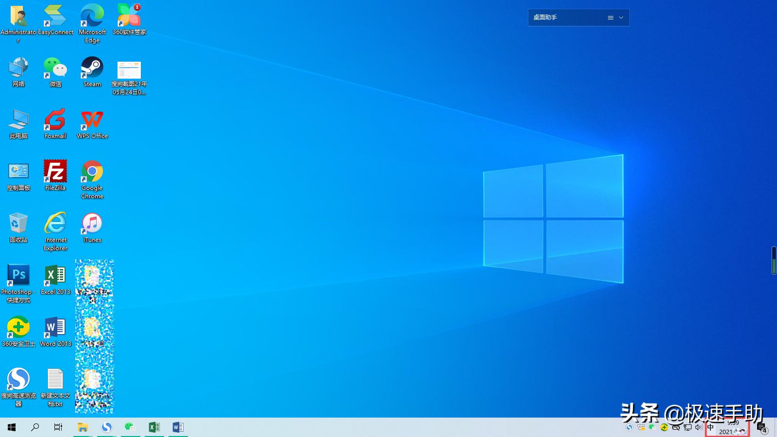The height and width of the screenshot is (437, 777).
Task: Click the FileZilla desktop shortcut
Action: tap(55, 172)
